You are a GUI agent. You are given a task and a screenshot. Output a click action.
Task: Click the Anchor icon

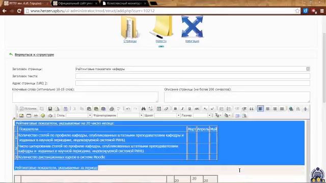(305, 109)
